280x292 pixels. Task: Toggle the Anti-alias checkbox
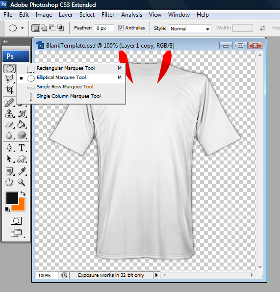121,28
